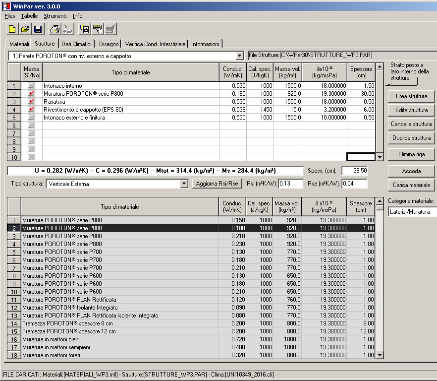Open the Info menu
The height and width of the screenshot is (381, 437).
point(77,16)
